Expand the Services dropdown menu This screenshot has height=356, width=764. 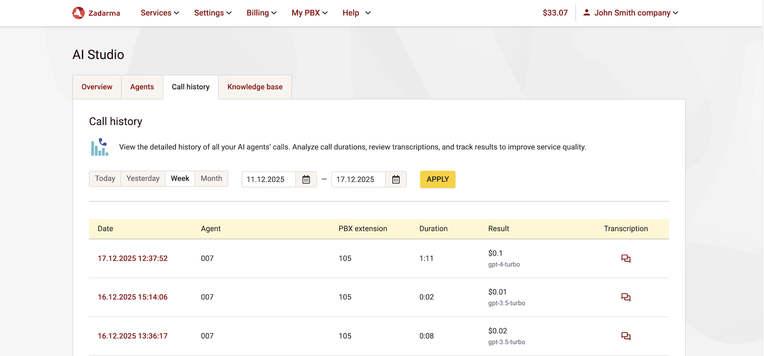pyautogui.click(x=159, y=13)
